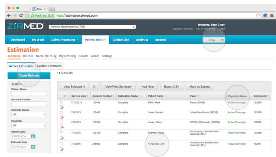Open PDF for Miller, Mark estimate
Viewport: 276px width, 157px height.
pyautogui.click(x=62, y=107)
